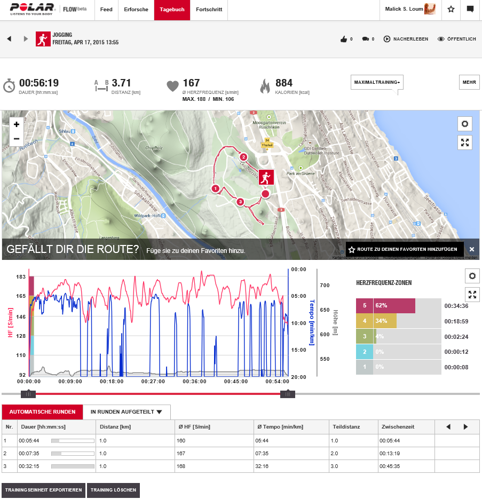Switch to the Fortschritt tab
Viewport: 482px width, 499px height.
[209, 10]
